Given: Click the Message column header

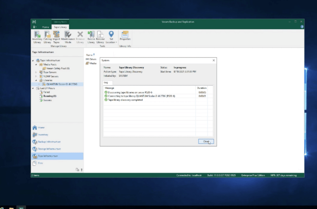Looking at the screenshot, I should tap(150, 88).
